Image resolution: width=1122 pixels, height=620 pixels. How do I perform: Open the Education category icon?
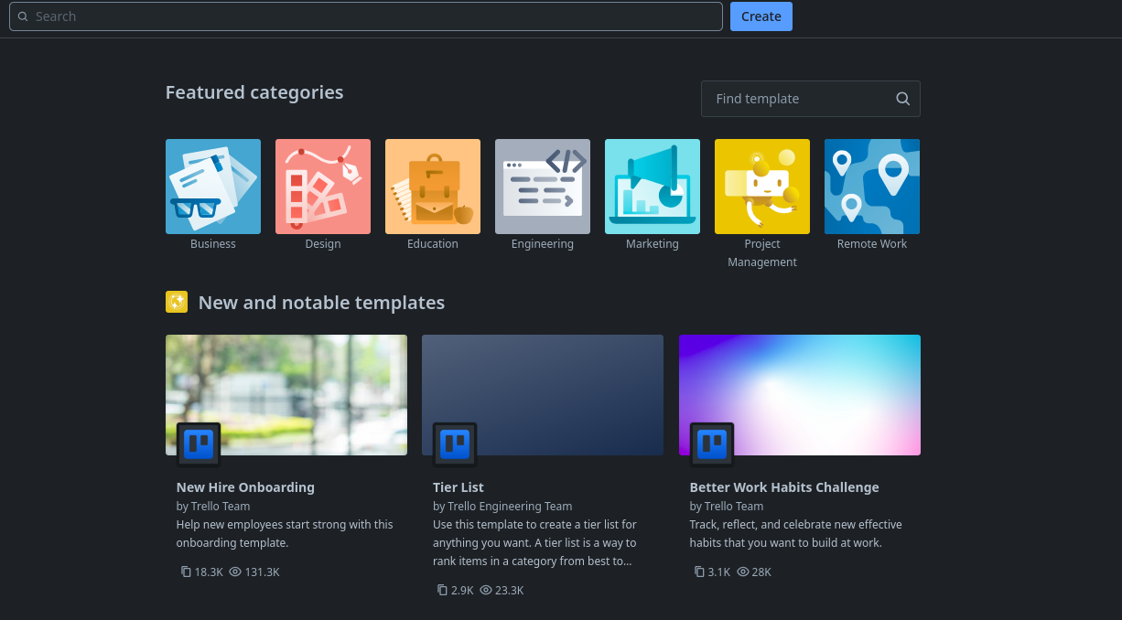coord(432,186)
